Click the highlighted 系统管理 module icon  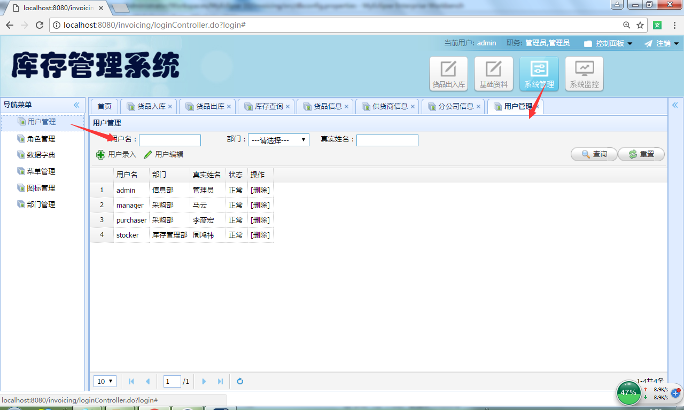click(539, 73)
